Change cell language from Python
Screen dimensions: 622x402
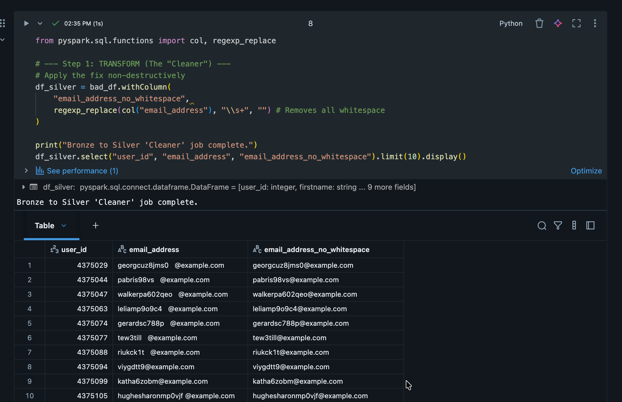(511, 23)
